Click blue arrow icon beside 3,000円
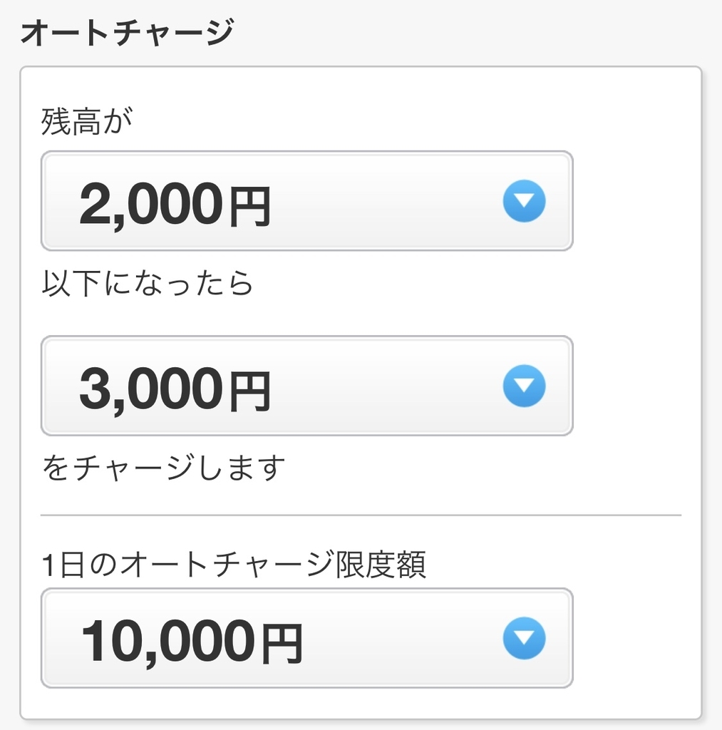 pyautogui.click(x=524, y=386)
